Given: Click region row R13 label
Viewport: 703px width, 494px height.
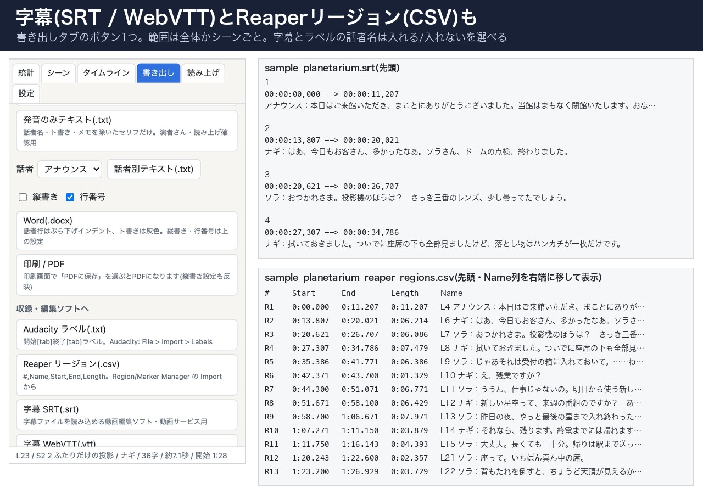Looking at the screenshot, I should (x=272, y=471).
